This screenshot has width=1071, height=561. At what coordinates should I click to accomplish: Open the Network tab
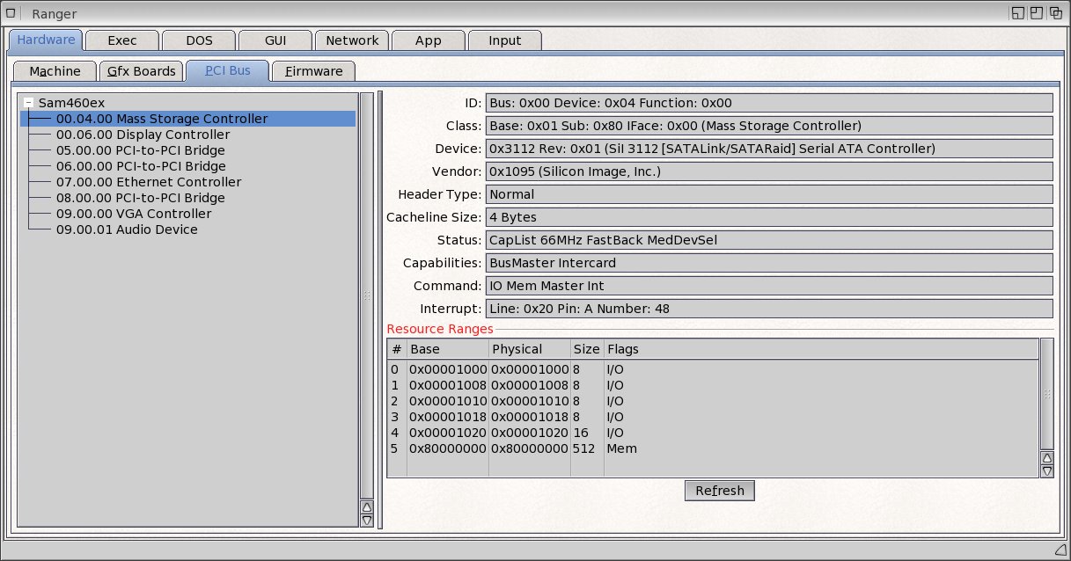352,40
